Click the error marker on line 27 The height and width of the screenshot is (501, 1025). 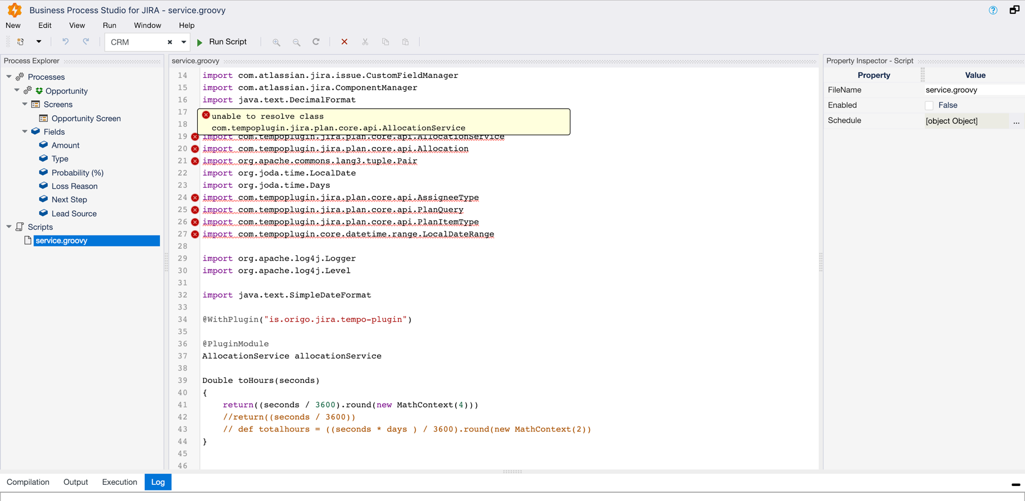(x=195, y=234)
